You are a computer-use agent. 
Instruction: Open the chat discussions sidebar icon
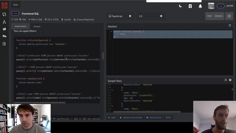pyautogui.click(x=4, y=36)
